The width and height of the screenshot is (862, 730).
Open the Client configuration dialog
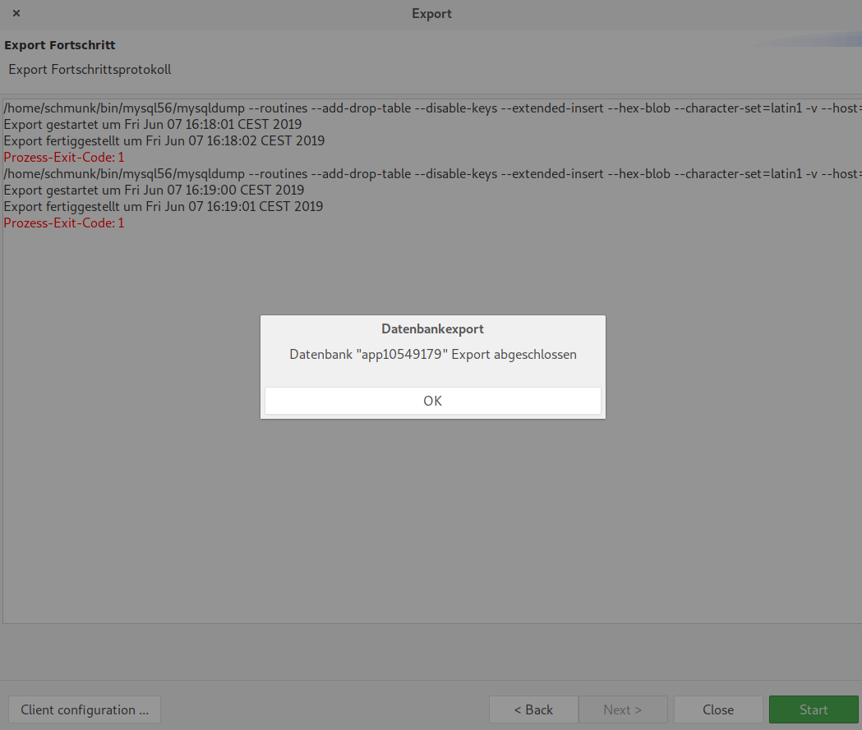point(84,709)
